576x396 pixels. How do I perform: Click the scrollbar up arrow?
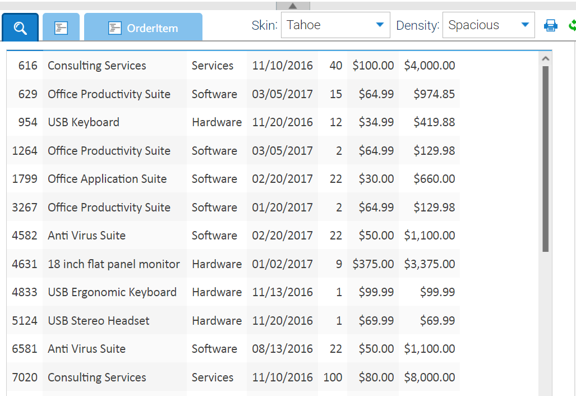[545, 58]
